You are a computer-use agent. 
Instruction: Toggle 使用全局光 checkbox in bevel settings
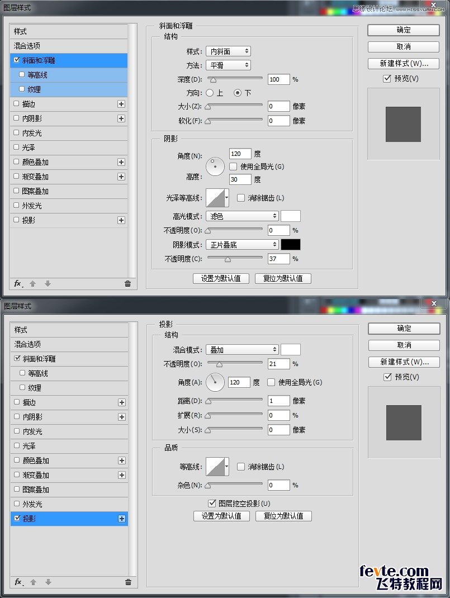pyautogui.click(x=233, y=167)
